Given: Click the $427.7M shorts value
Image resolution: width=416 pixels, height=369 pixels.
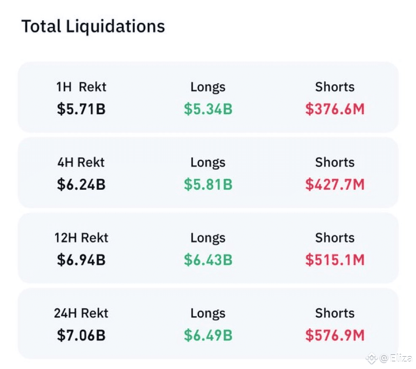Looking at the screenshot, I should [x=335, y=185].
